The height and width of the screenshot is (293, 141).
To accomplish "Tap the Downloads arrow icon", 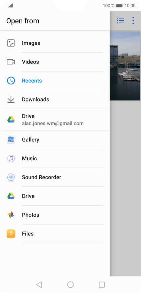I will (11, 99).
